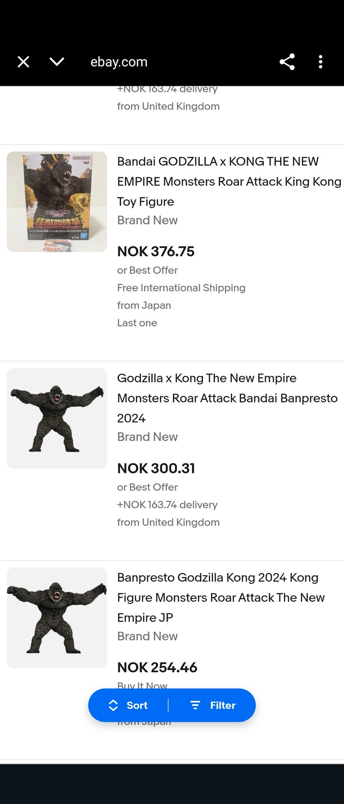The height and width of the screenshot is (804, 344).
Task: Tap the filter lines icon
Action: point(195,705)
